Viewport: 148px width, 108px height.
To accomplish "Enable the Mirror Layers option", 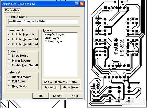I will click(x=9, y=61).
